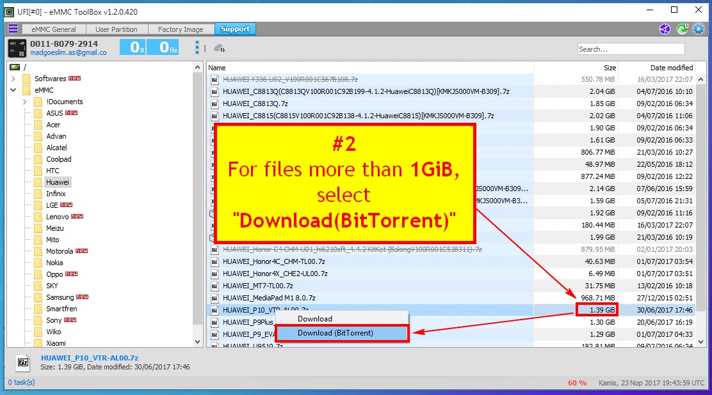This screenshot has height=395, width=712.
Task: Select the Meizu folder in tree
Action: click(x=55, y=228)
